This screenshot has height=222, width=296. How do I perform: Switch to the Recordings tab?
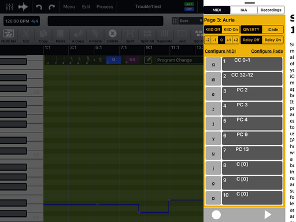point(271,10)
